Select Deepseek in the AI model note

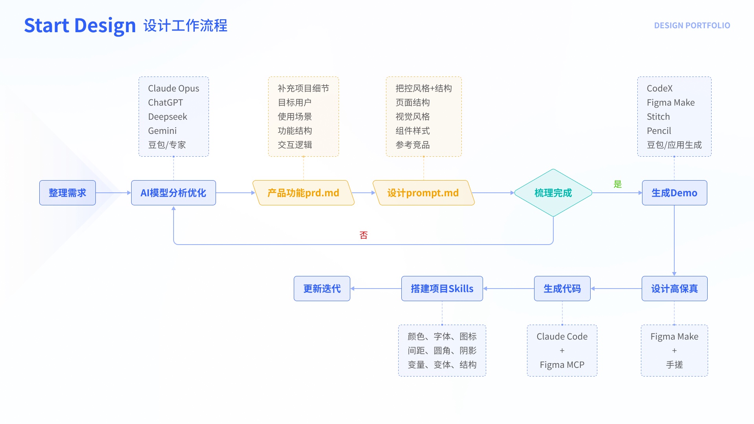(x=168, y=117)
